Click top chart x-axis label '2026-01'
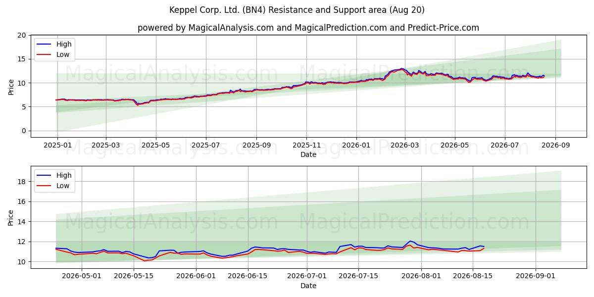Viewport: 594px width, 297px height. click(356, 145)
